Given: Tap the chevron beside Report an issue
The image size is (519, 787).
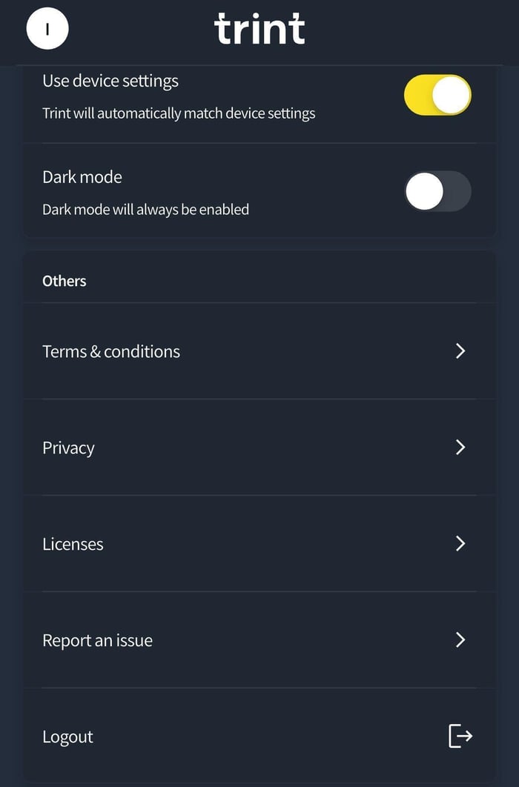Looking at the screenshot, I should [x=460, y=640].
